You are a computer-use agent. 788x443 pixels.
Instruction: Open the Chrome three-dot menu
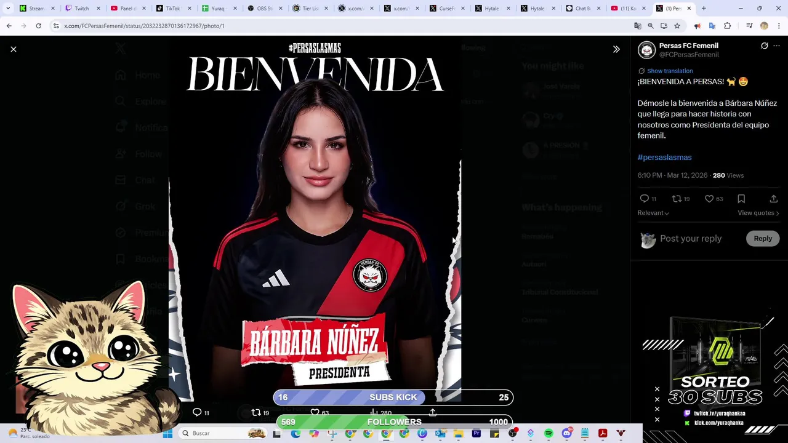click(779, 26)
